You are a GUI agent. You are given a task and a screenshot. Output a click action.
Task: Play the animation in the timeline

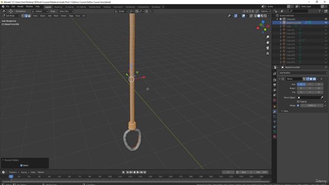(138, 172)
